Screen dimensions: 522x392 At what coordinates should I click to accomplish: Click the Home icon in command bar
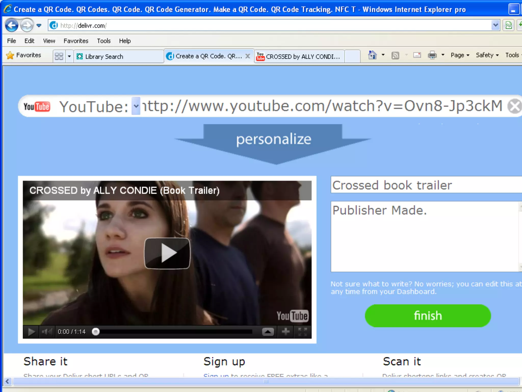(372, 55)
